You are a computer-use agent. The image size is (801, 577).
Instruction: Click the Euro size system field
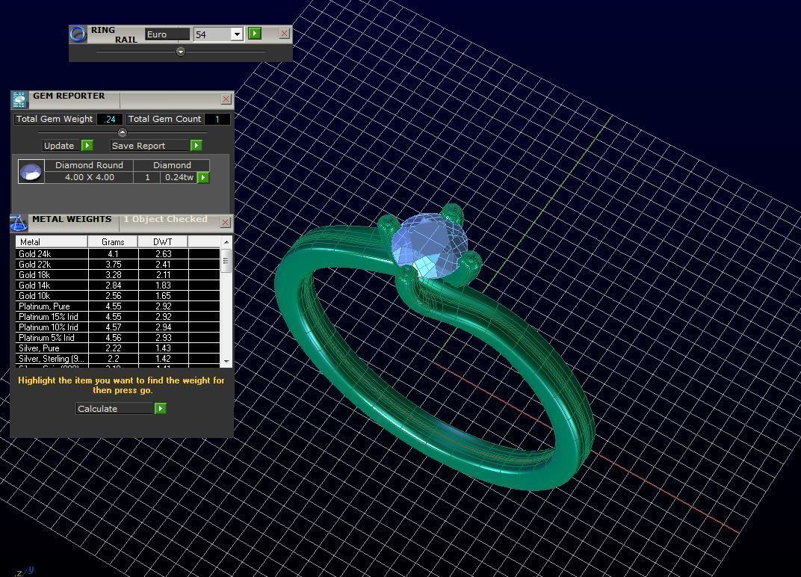click(x=167, y=34)
